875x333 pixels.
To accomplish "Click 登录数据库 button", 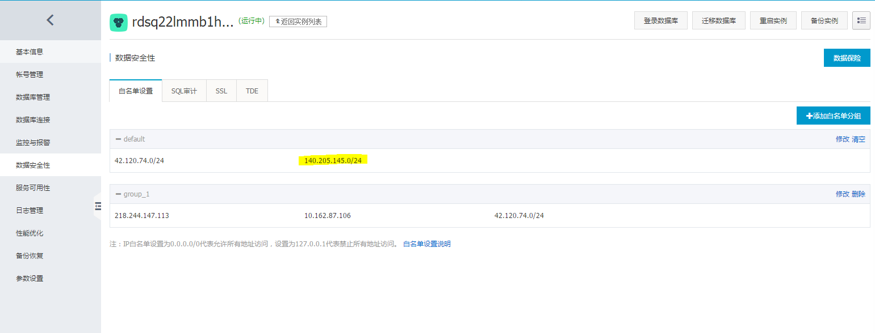I will tap(661, 20).
